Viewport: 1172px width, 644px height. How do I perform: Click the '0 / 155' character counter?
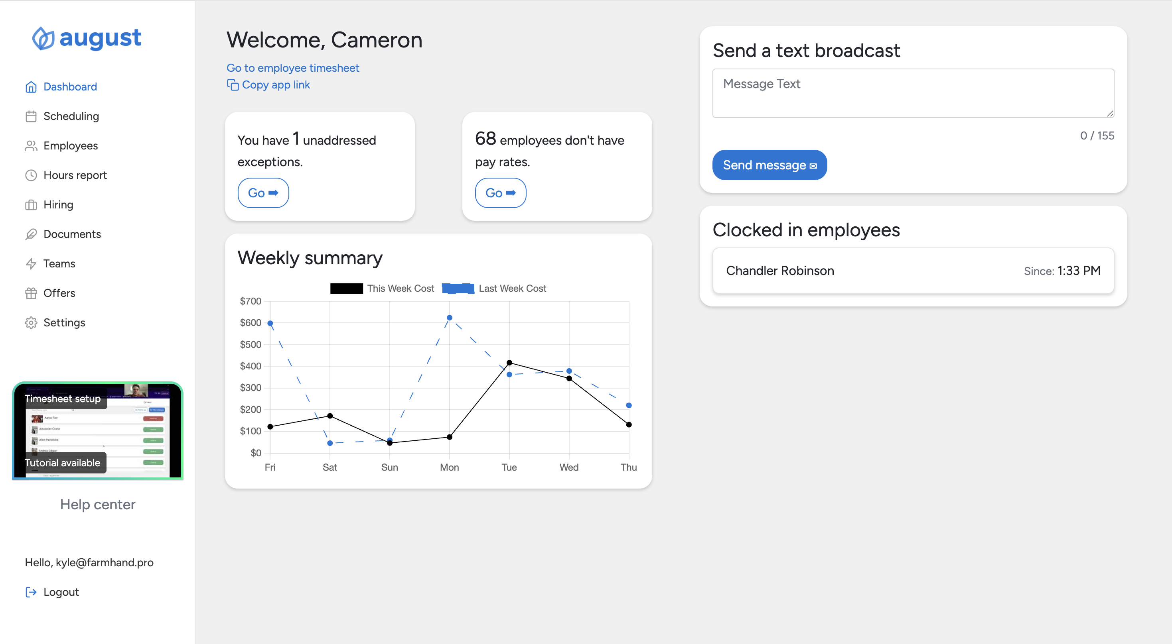pyautogui.click(x=1097, y=136)
